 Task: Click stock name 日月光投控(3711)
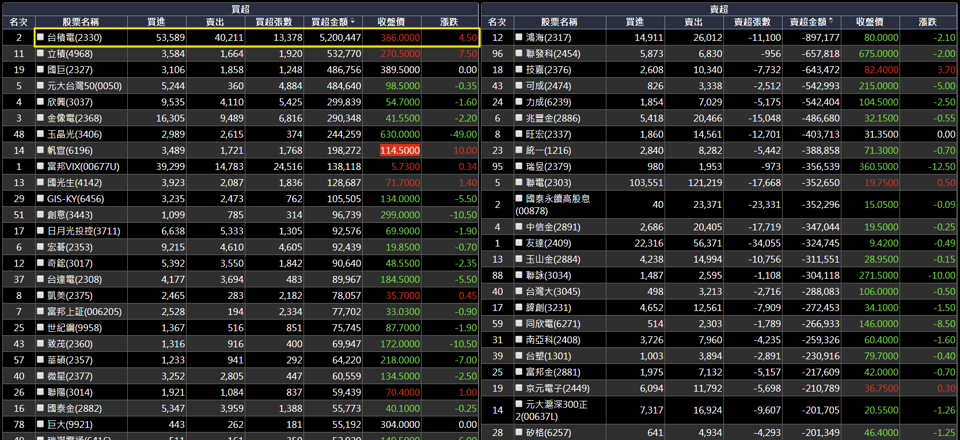pos(84,231)
